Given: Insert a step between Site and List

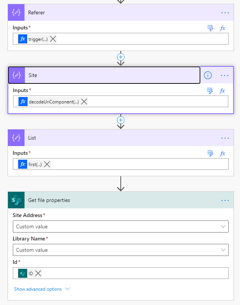Looking at the screenshot, I should (x=121, y=120).
